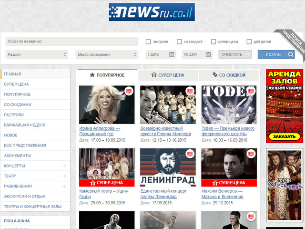305x229 pixels.
Task: Click the star icon on Популярное tab
Action: (x=92, y=75)
